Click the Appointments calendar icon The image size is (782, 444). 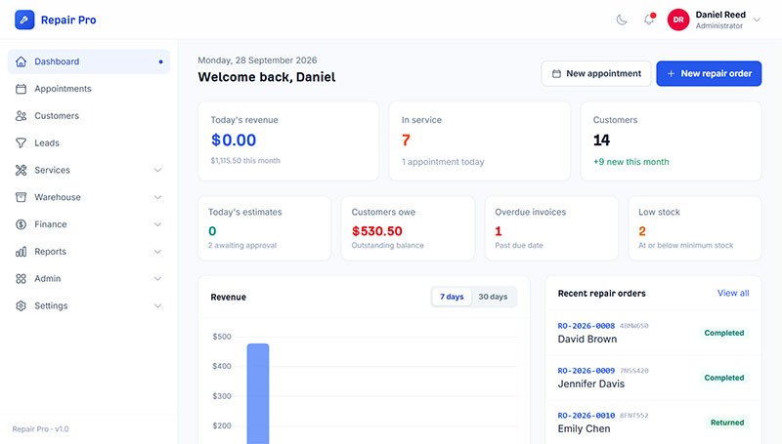(x=21, y=89)
